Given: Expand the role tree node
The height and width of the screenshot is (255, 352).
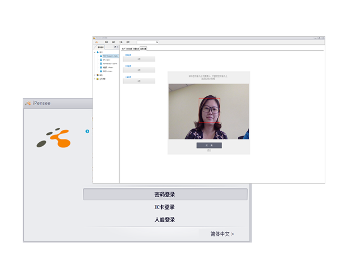Looking at the screenshot, I should pos(94,75).
